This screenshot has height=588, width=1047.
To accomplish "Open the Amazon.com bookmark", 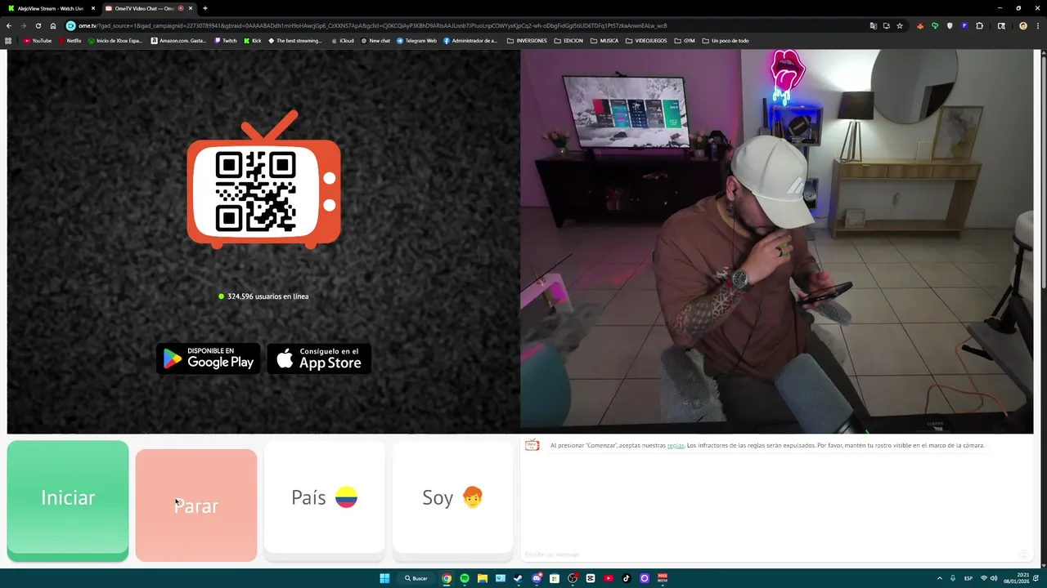I will pos(178,41).
